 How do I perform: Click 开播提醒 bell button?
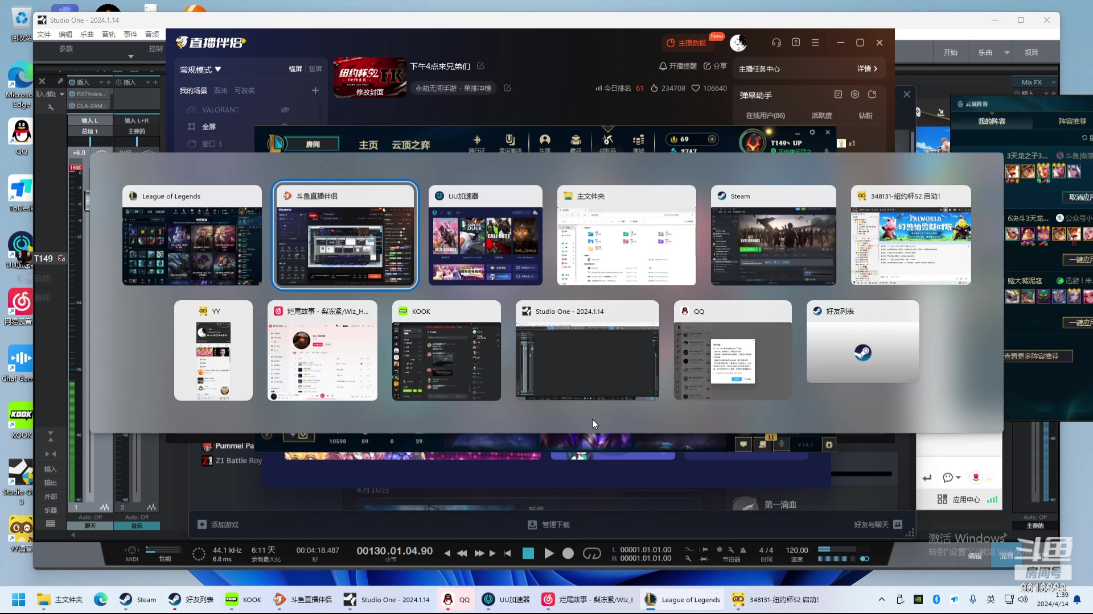click(x=677, y=66)
